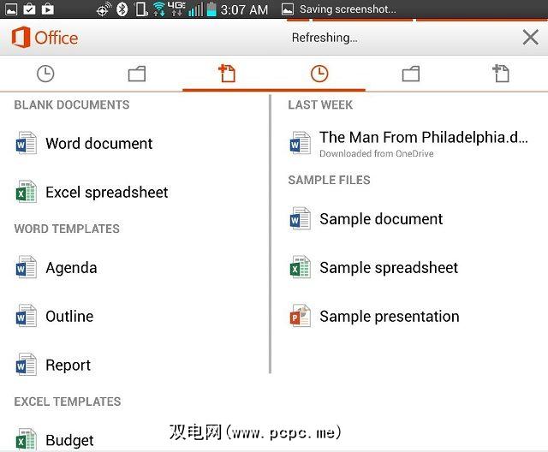548x452 pixels.
Task: Tap the cellular signal bars icon
Action: 195,9
